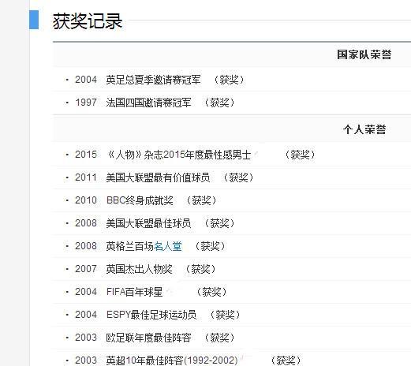Select the 国家队荣誉 table header
411x366 pixels.
364,54
